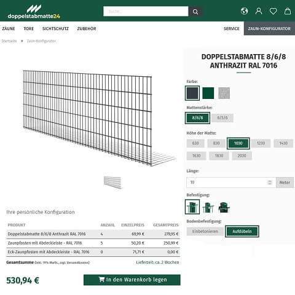Open the globe language icon
295x295 pixels.
tap(244, 11)
